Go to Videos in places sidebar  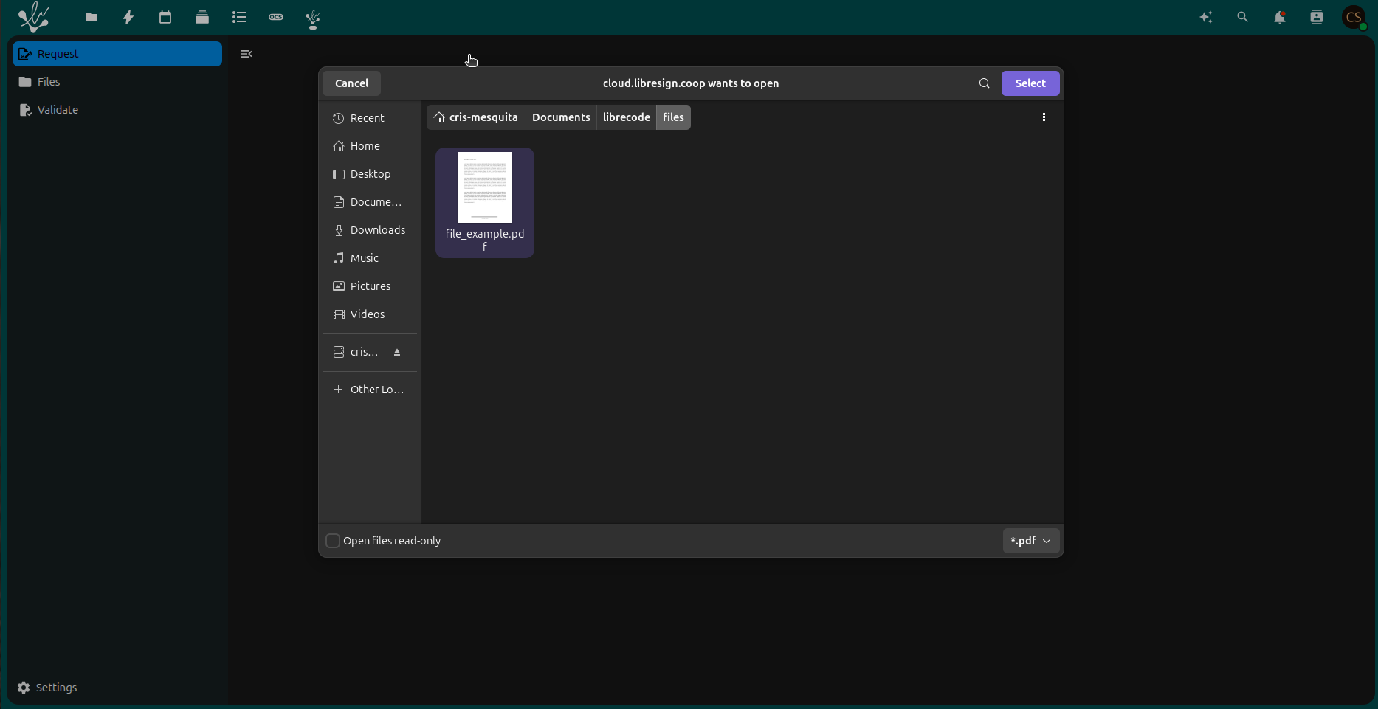[x=370, y=314]
